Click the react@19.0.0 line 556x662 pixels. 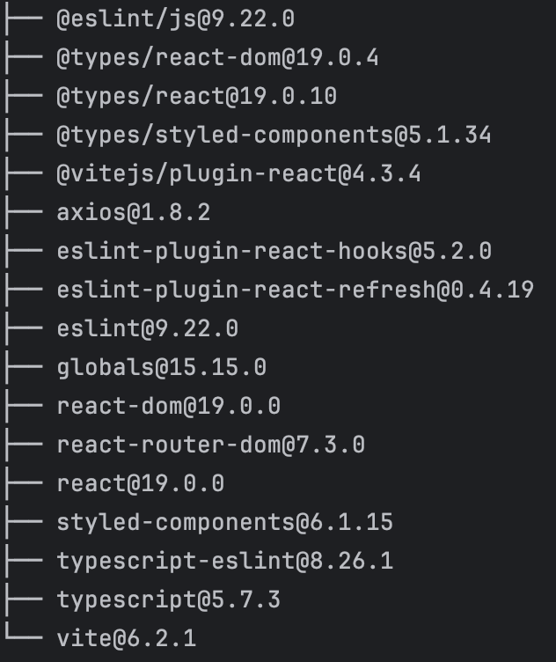[141, 484]
